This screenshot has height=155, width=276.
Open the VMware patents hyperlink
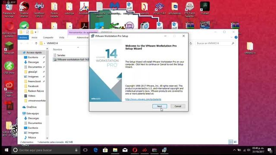(x=143, y=99)
